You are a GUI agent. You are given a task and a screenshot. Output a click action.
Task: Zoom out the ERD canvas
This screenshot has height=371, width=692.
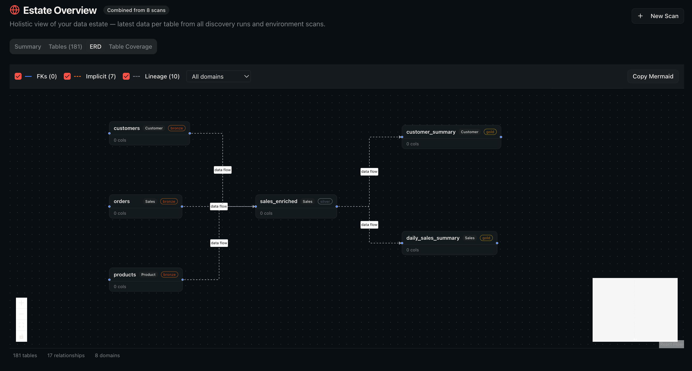pos(22,314)
